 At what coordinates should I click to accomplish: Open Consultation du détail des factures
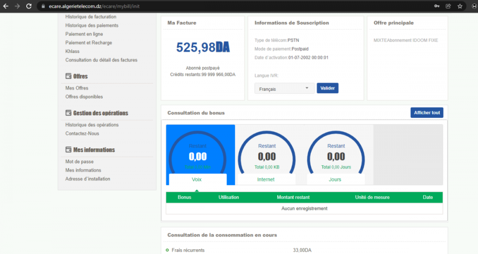click(101, 60)
